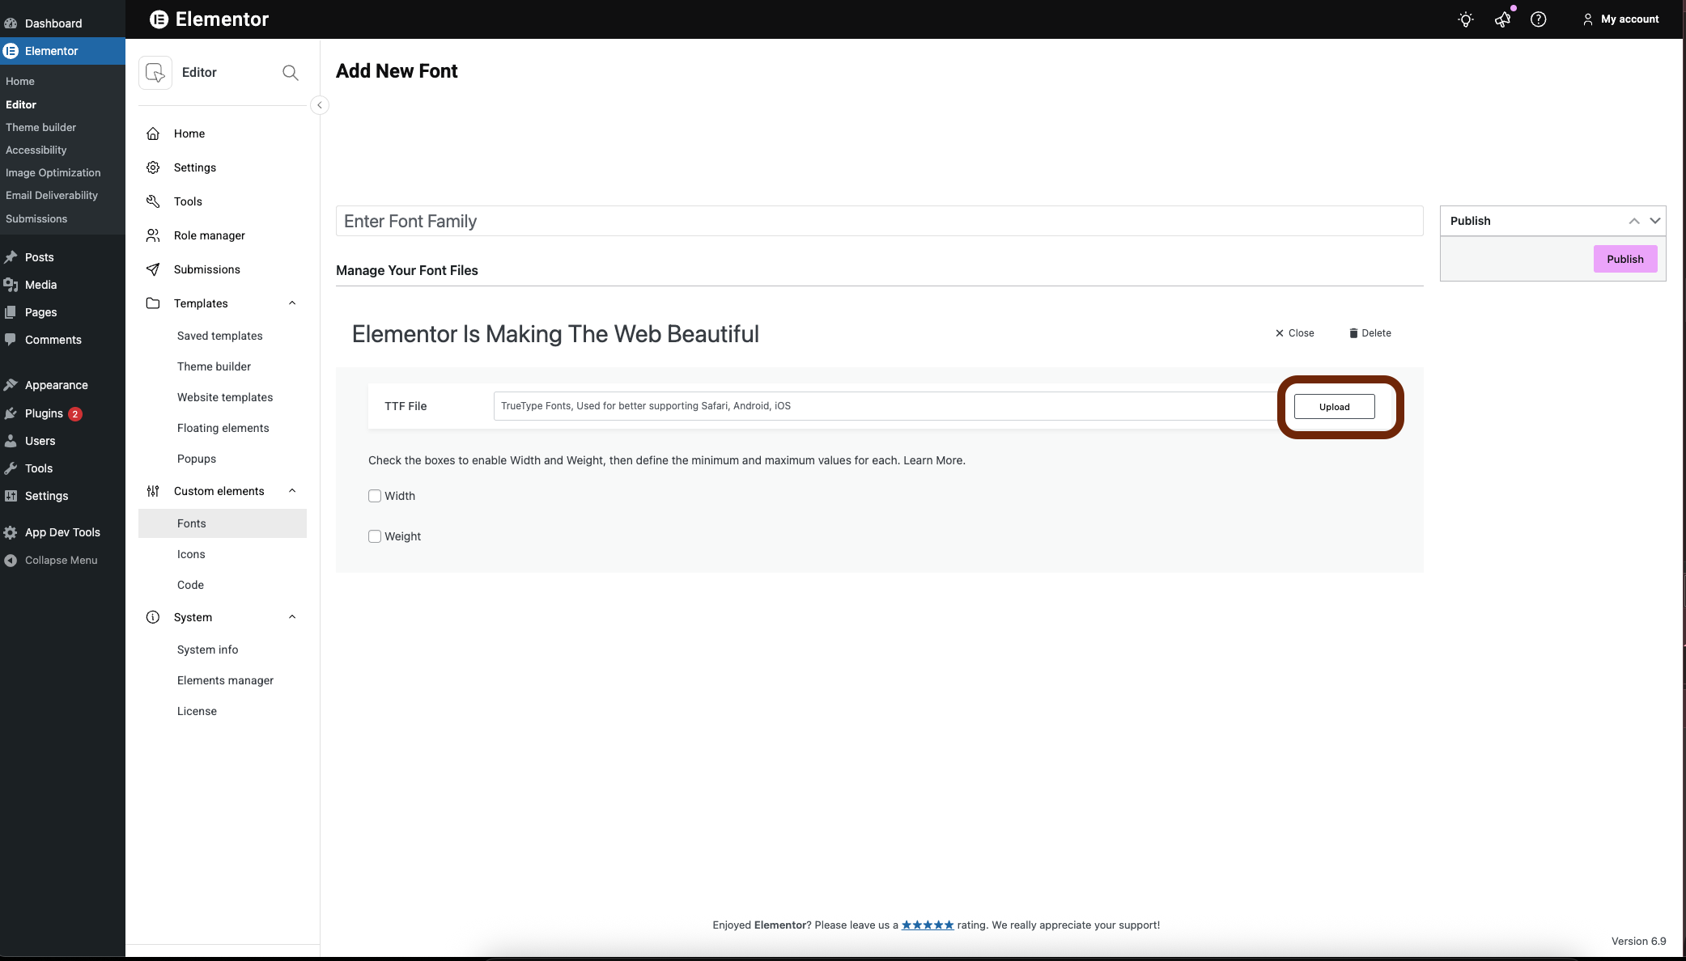Open Icons under Custom elements
Screen dimensions: 1686x961
coord(191,554)
